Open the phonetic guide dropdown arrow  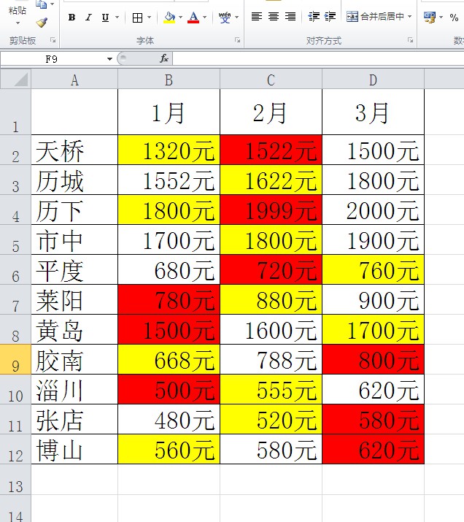click(x=237, y=18)
